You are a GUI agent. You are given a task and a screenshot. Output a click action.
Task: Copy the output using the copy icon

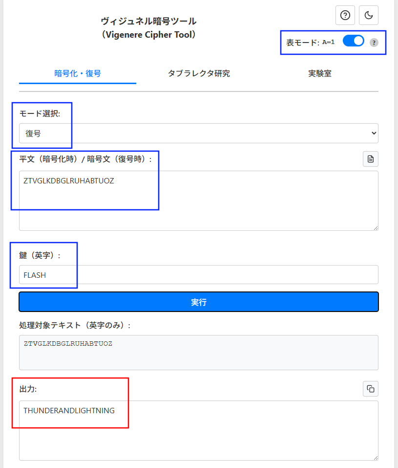coord(370,389)
